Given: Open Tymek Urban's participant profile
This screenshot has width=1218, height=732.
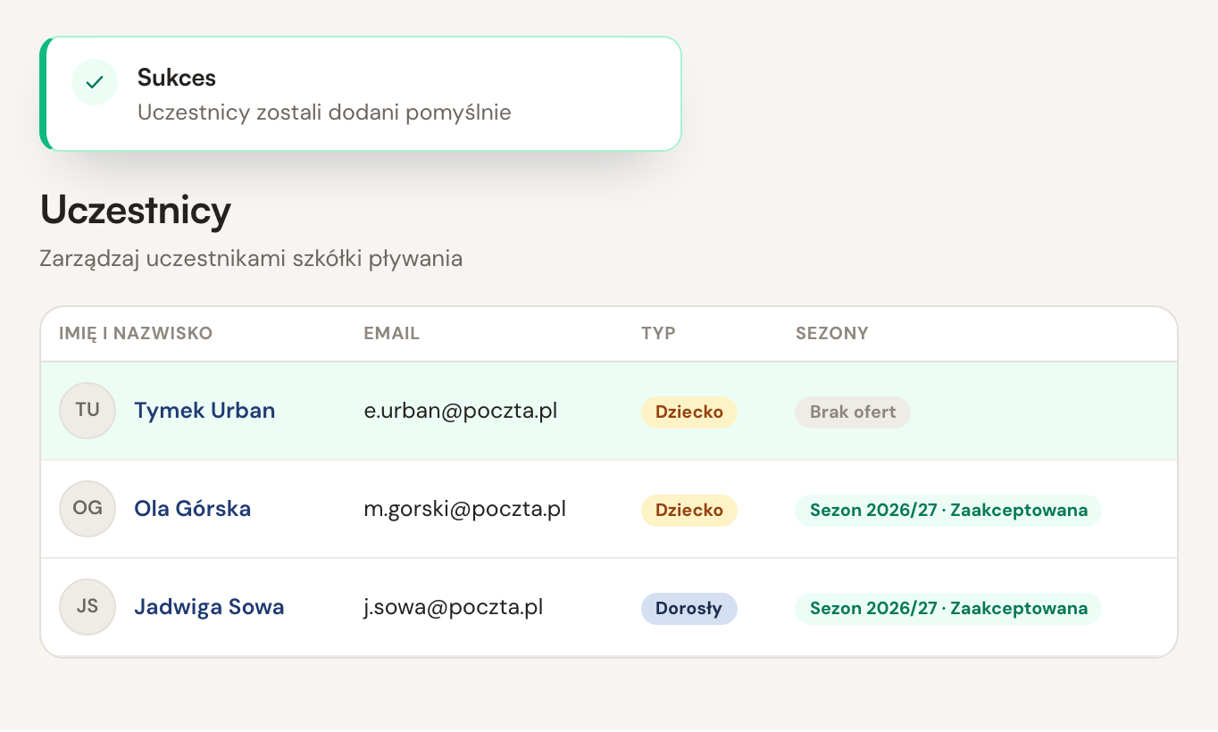Looking at the screenshot, I should coord(204,411).
